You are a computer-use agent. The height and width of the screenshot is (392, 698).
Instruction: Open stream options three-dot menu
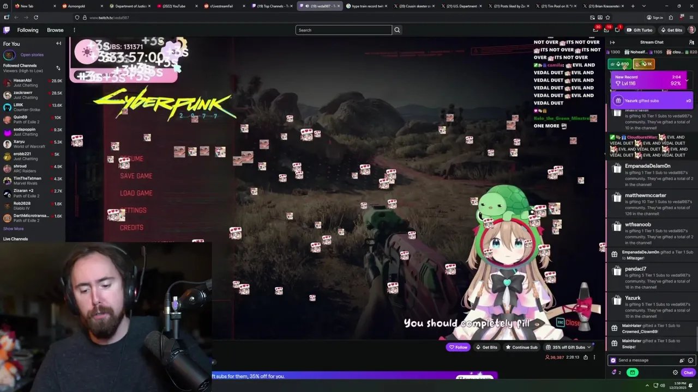(594, 357)
